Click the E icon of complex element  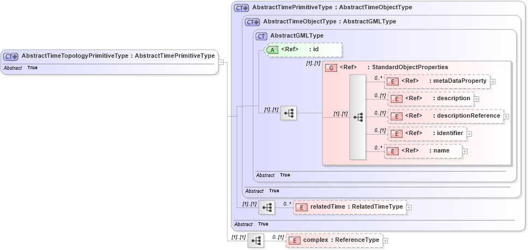295,241
